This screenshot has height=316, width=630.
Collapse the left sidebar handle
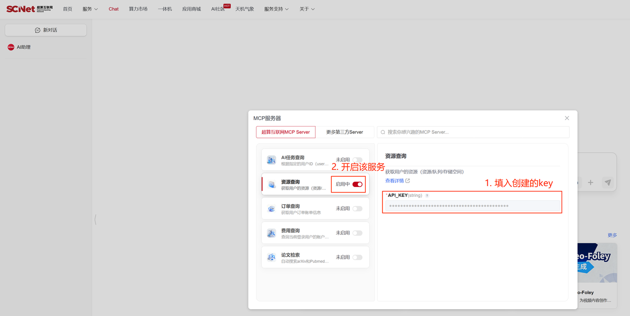coord(95,220)
